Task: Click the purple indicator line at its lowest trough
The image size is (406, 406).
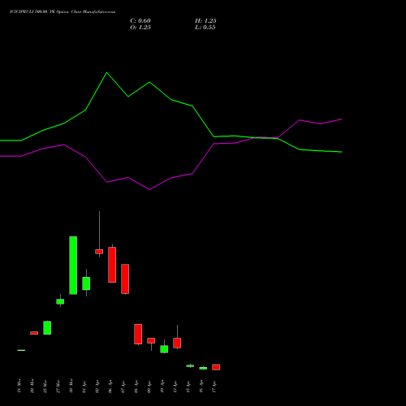Action: click(149, 189)
